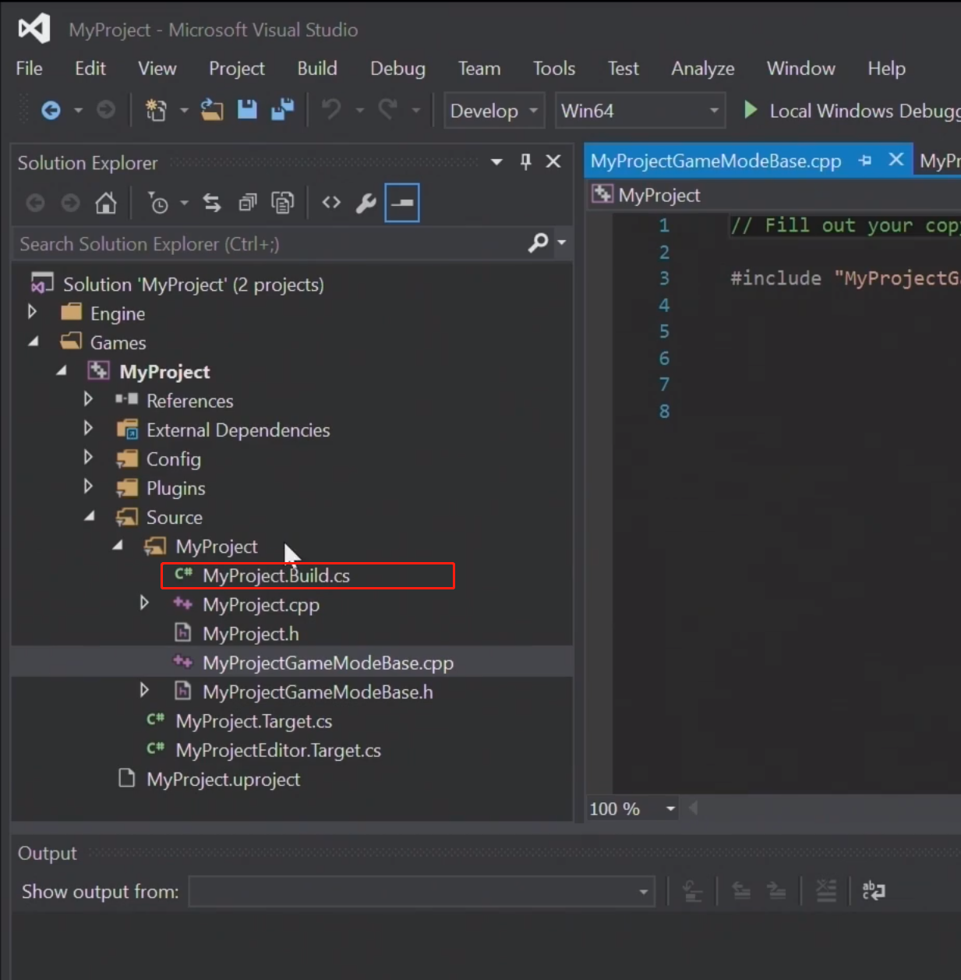961x980 pixels.
Task: Expand the Config folder
Action: coord(88,457)
